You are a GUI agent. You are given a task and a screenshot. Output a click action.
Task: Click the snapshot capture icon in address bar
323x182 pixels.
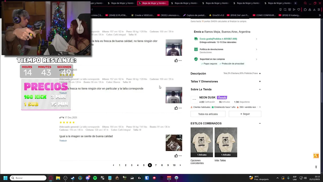pyautogui.click(x=285, y=10)
